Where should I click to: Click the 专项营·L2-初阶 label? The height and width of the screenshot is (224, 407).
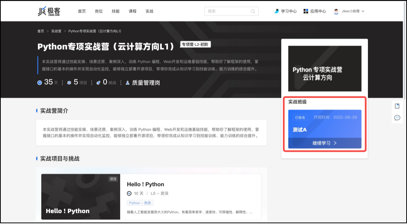click(x=195, y=44)
